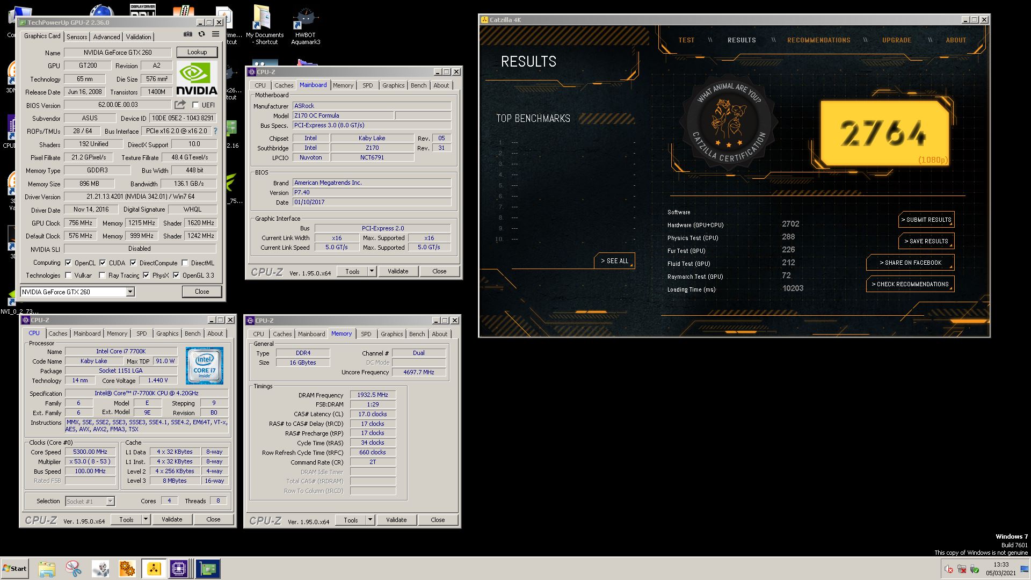Select the Bench tab in Memory CPU-Z window
1031x580 pixels.
click(417, 334)
